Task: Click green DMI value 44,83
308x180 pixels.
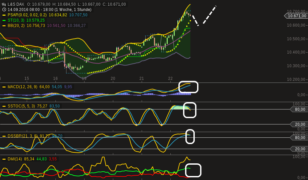Action: point(42,159)
